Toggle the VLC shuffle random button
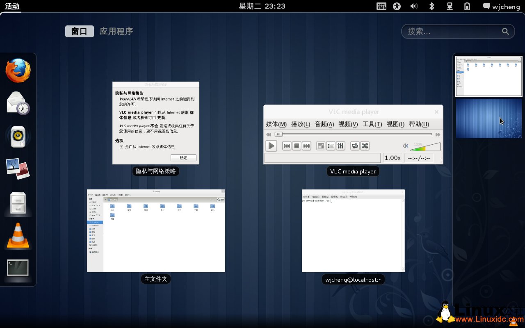Image resolution: width=525 pixels, height=328 pixels. tap(365, 146)
